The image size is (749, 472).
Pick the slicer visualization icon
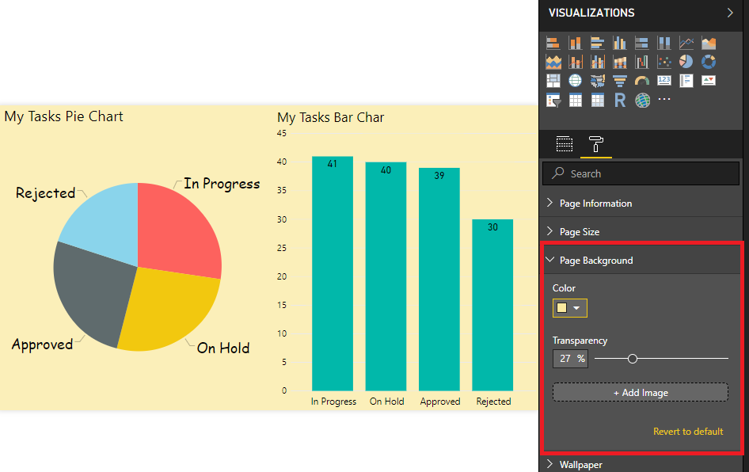[553, 100]
